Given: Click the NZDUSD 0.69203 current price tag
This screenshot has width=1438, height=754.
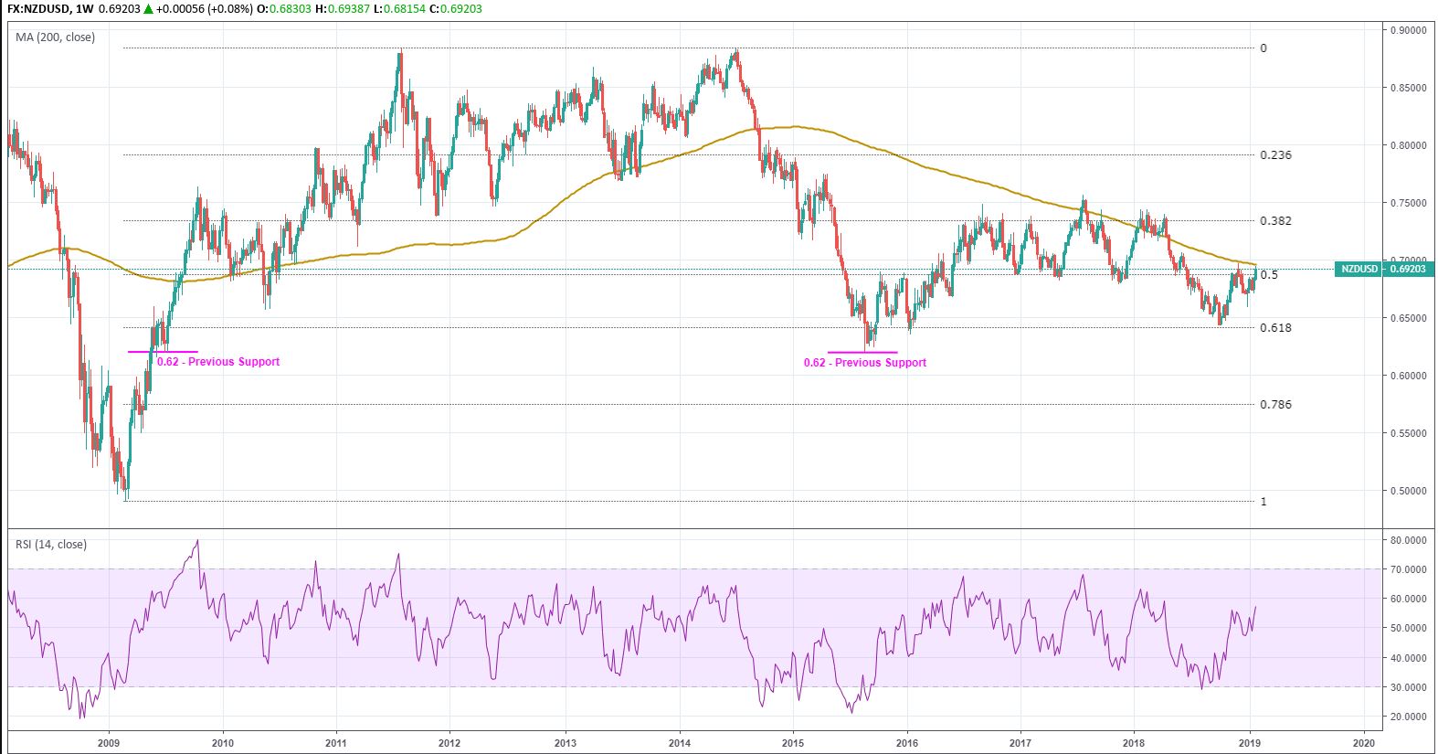Looking at the screenshot, I should tap(1383, 270).
